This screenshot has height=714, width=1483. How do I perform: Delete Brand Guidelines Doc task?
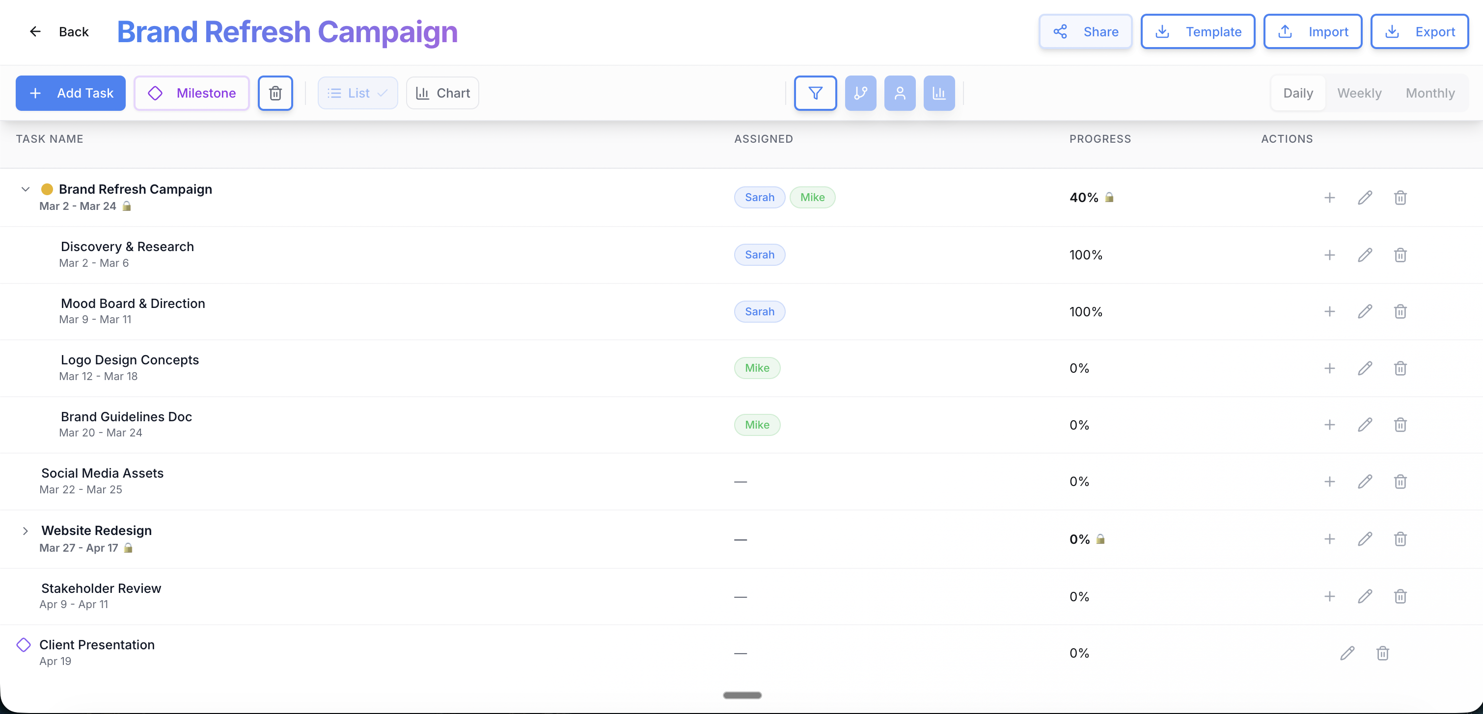click(x=1400, y=425)
